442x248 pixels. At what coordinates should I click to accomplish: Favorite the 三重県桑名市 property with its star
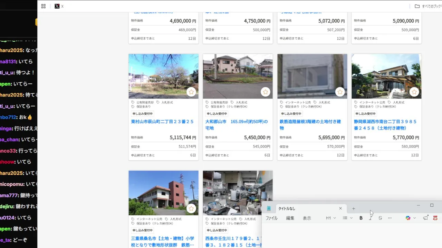tap(191, 209)
